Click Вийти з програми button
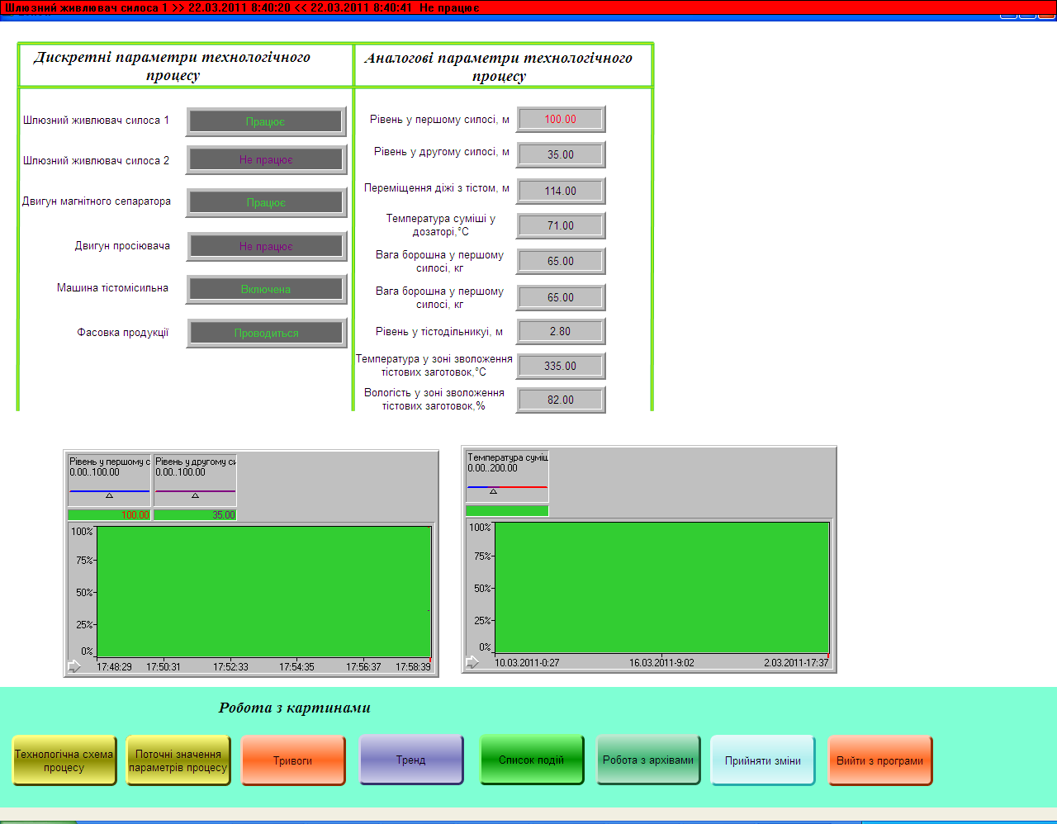Screen dimensions: 1057x824 (880, 760)
